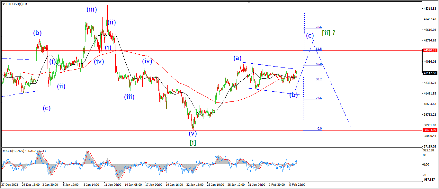Select the 50.0 Fibonacci level label
Screen dimensions: 439x189
(x=318, y=64)
